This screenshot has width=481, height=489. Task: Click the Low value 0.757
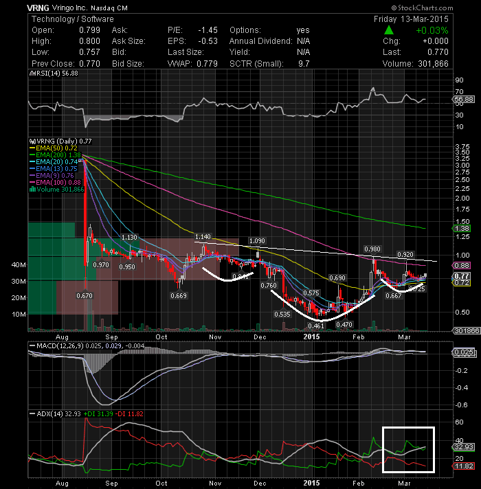(89, 52)
